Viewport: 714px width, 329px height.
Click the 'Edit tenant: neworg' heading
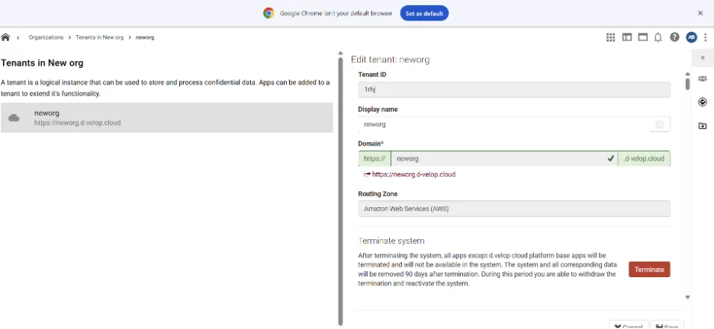click(x=391, y=59)
